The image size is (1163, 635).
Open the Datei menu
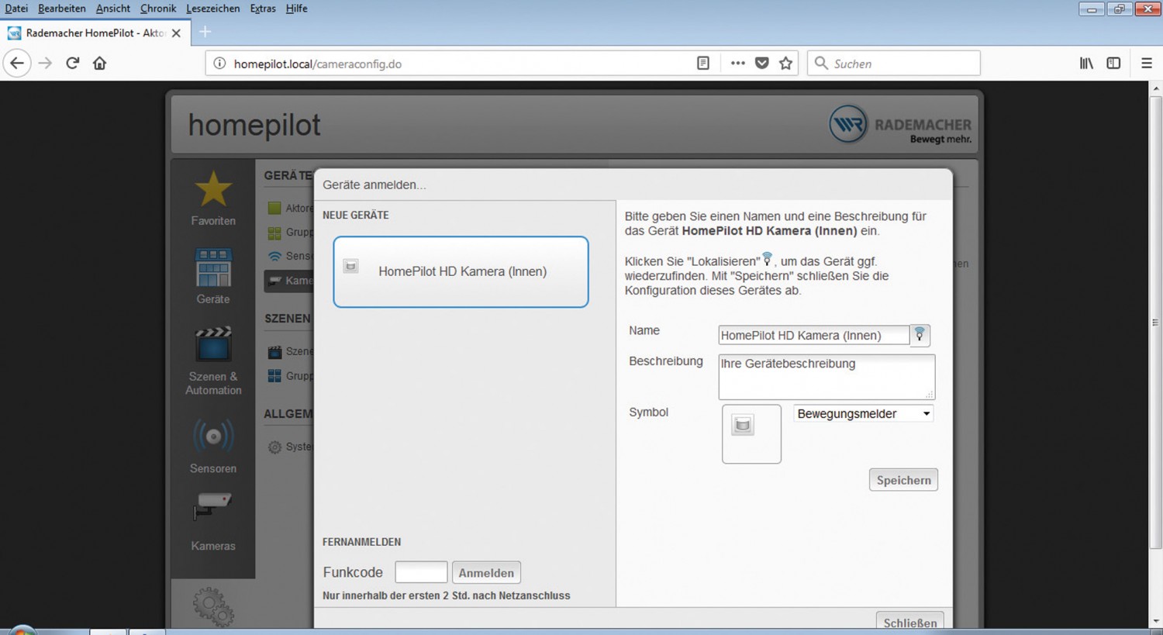point(16,9)
